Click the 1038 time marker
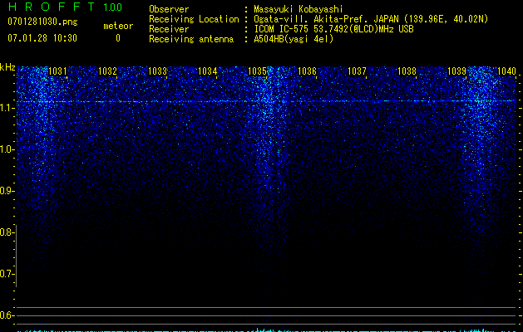This screenshot has height=332, width=523. pyautogui.click(x=407, y=71)
